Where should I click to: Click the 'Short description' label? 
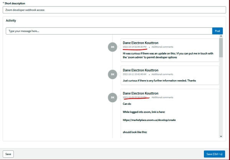pos(15,3)
